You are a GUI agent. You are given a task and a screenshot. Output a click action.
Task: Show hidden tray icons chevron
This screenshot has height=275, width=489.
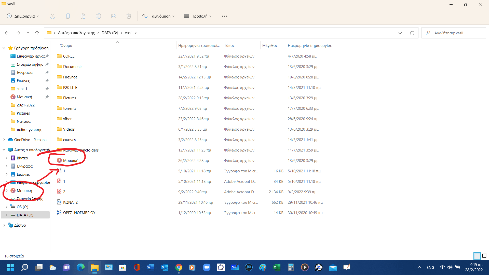click(x=419, y=267)
